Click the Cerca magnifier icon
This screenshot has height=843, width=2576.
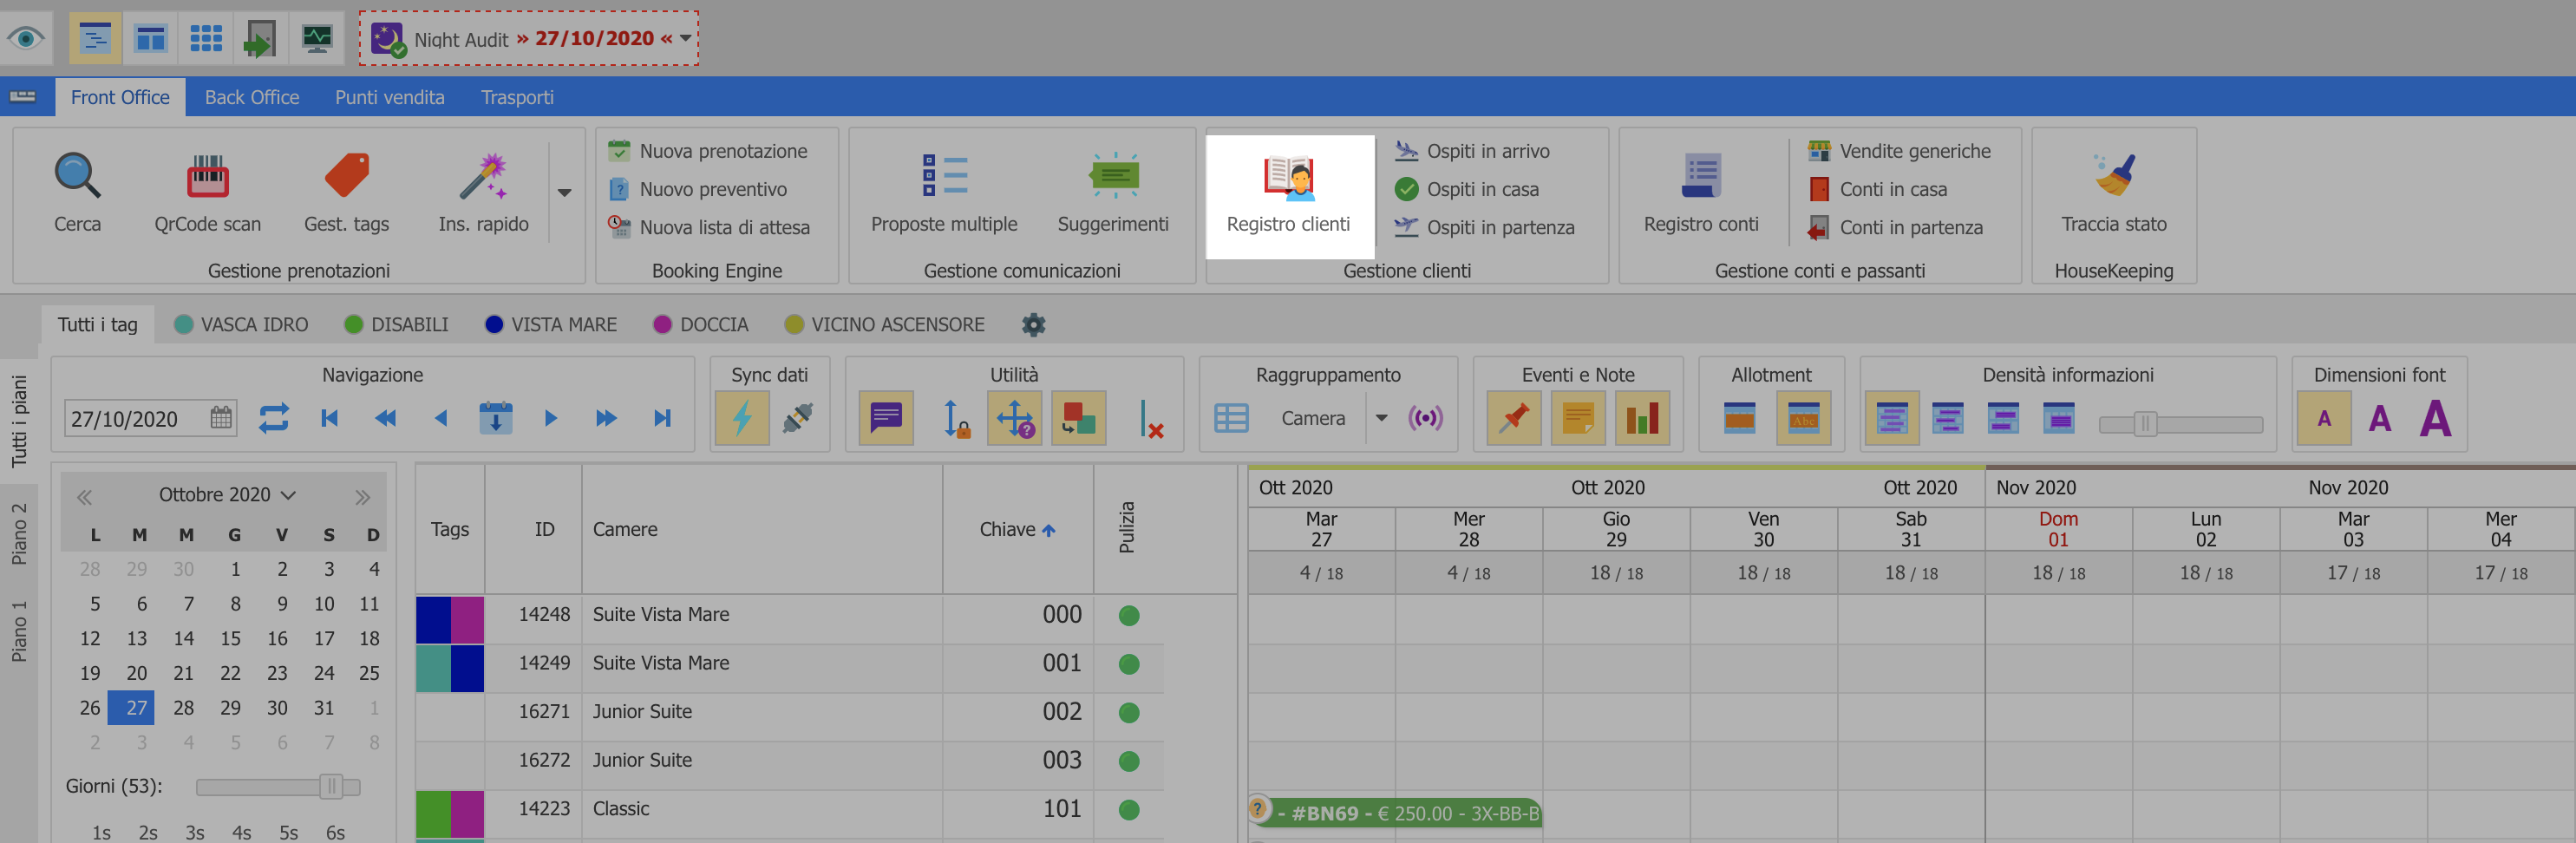coord(77,176)
